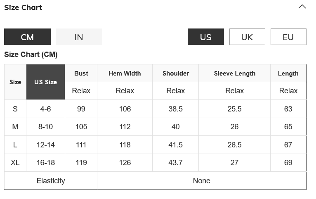Click the Size Chart heading
This screenshot has height=199, width=316.
coord(23,7)
